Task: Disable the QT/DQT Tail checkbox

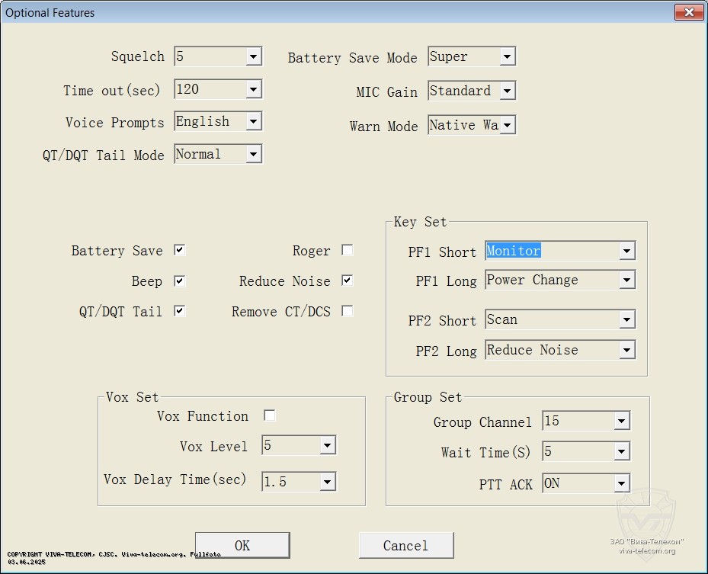Action: pos(179,311)
